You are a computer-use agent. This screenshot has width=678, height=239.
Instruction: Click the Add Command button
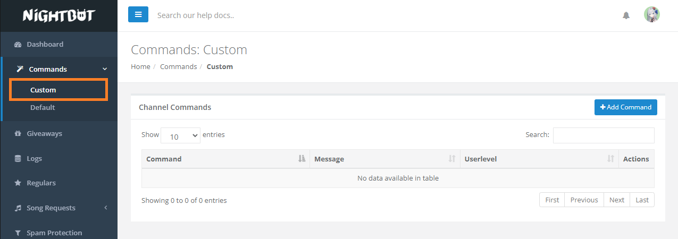click(x=625, y=107)
